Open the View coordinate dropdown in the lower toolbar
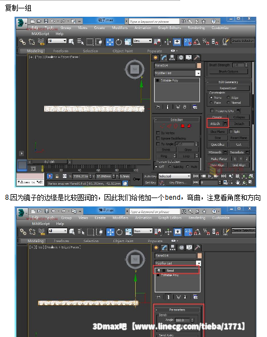Screen dimensions: 267x337 point(143,231)
